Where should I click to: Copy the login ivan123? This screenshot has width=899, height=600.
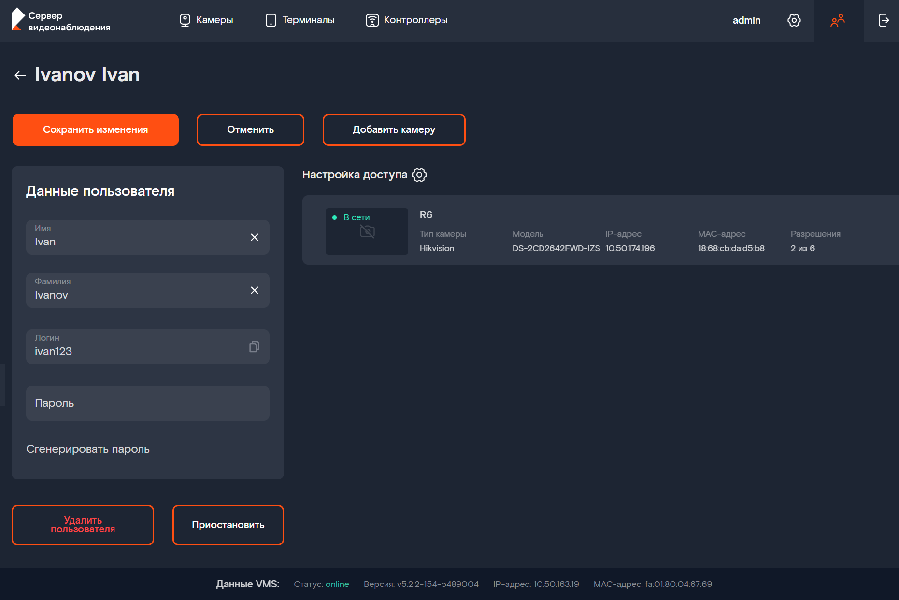pos(254,347)
